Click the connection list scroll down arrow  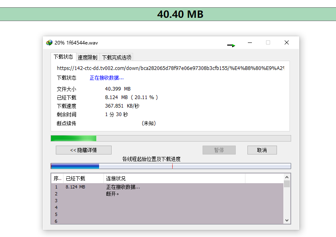[287, 220]
